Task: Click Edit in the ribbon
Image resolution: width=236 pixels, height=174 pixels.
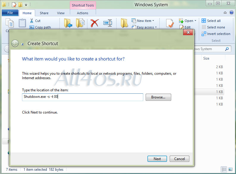Action: pos(185,27)
